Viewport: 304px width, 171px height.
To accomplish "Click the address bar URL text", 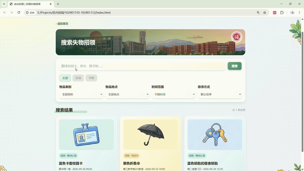I will 74,13.
